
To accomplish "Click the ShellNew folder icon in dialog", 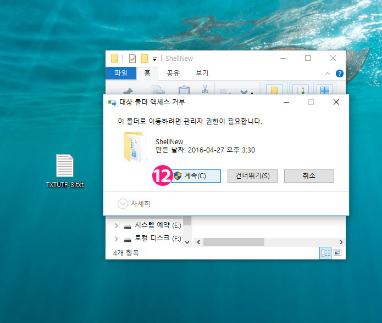I will click(135, 147).
